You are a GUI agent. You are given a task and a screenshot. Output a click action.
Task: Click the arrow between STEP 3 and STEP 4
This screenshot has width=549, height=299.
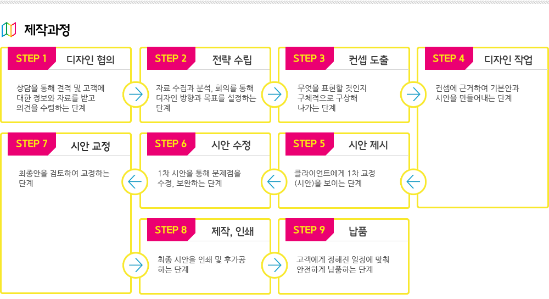pos(413,95)
